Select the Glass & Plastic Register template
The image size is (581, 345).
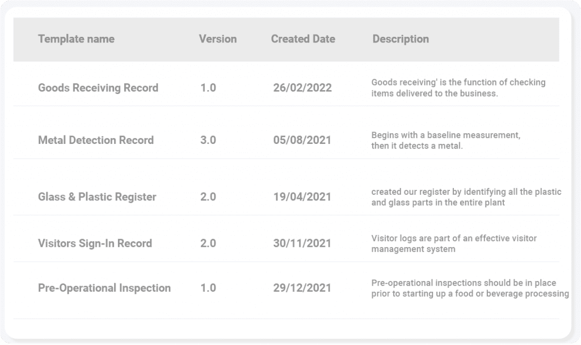(97, 197)
